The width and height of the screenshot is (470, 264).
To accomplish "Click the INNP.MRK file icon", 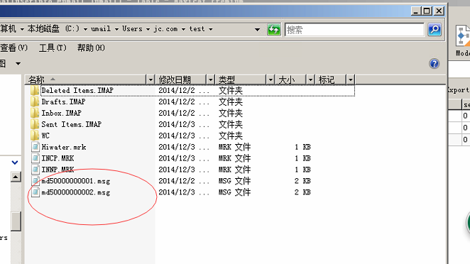I will click(35, 170).
